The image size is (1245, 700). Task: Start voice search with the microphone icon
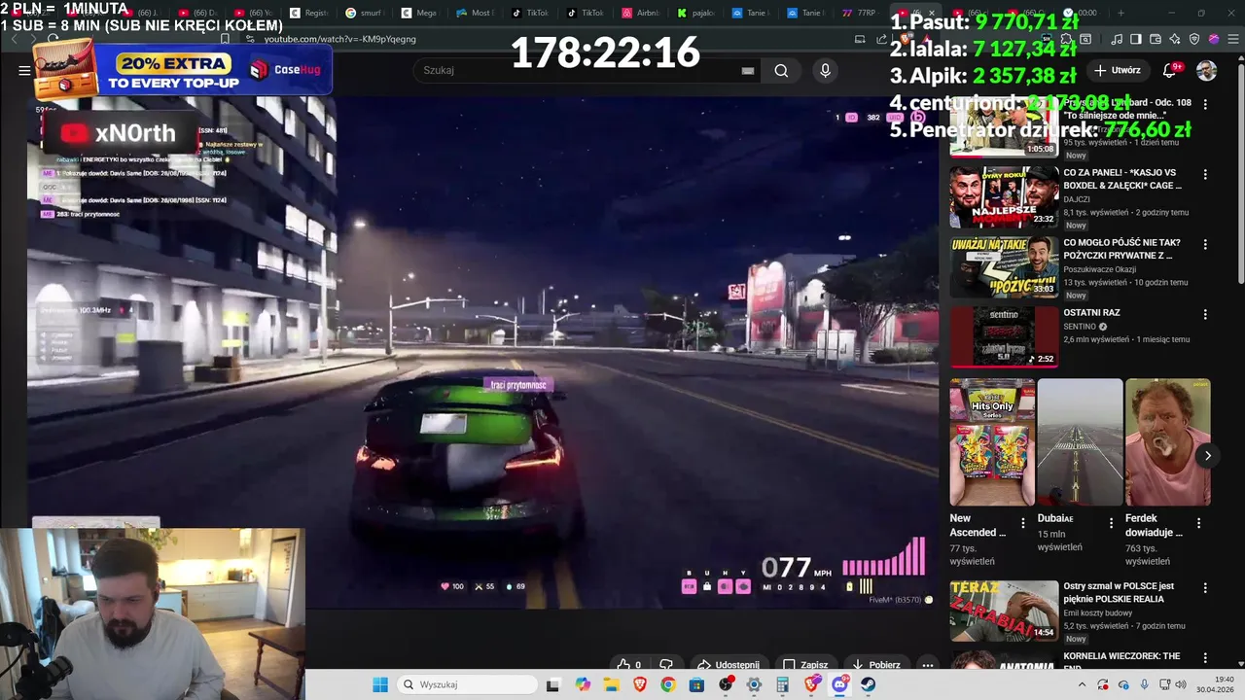coord(825,70)
